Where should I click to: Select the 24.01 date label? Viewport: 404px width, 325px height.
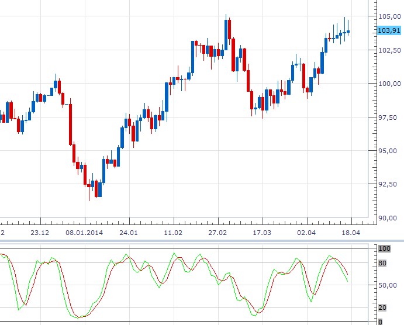(x=129, y=233)
